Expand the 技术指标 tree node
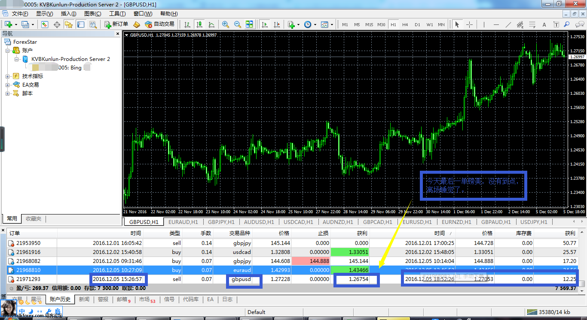 click(8, 76)
